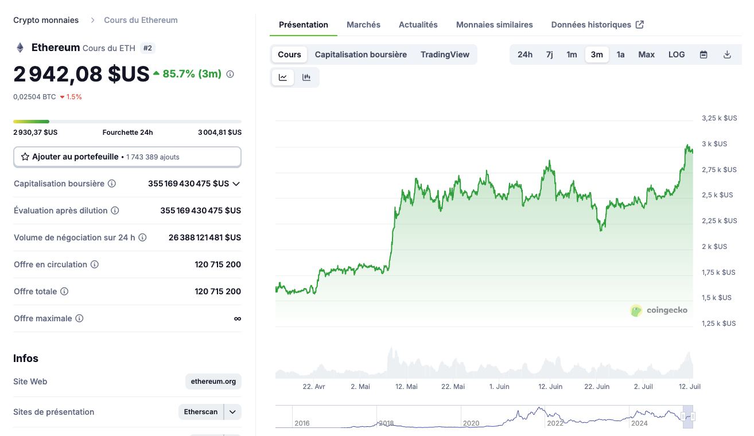This screenshot has height=436, width=754.
Task: Go to Crypto monnaies breadcrumb
Action: [46, 20]
